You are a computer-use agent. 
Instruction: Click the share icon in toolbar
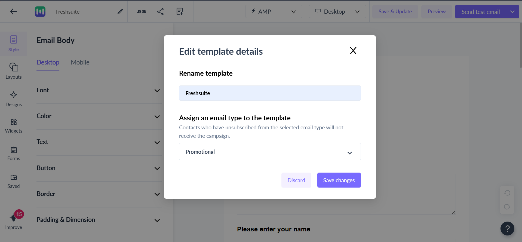[160, 11]
